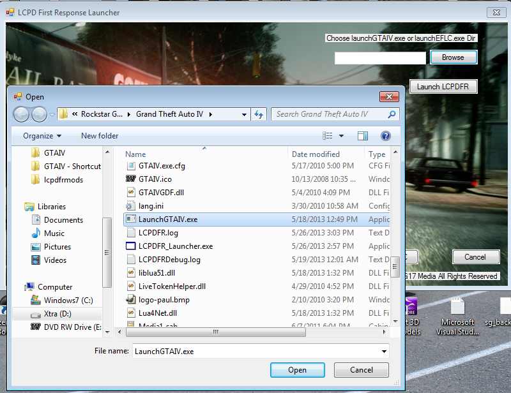Select the LCPDFR_Launcher.exe file icon
The width and height of the screenshot is (511, 393).
[131, 246]
